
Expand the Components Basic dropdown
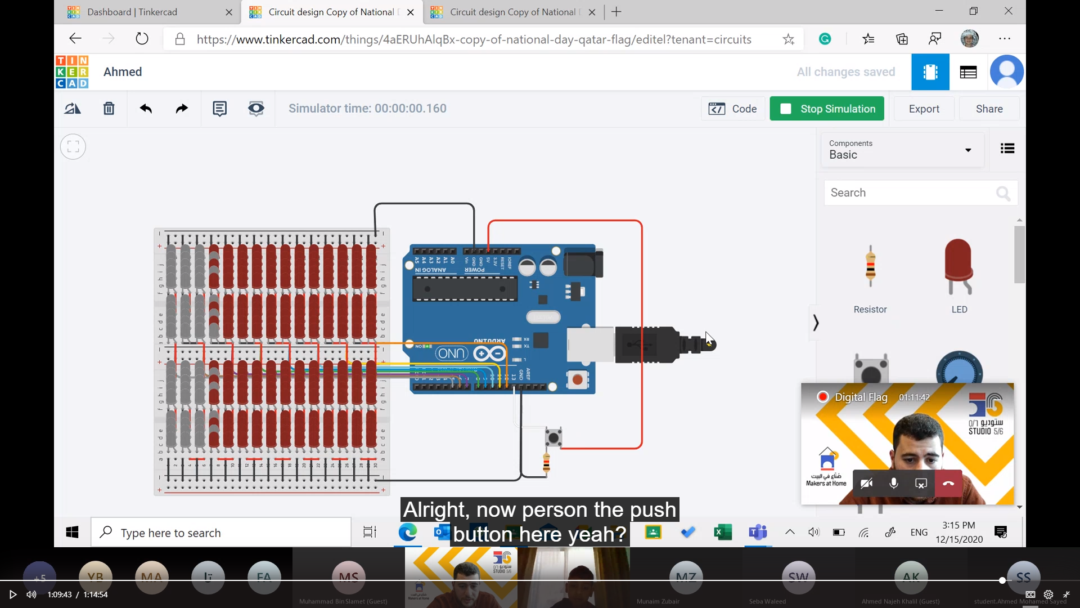(x=902, y=150)
